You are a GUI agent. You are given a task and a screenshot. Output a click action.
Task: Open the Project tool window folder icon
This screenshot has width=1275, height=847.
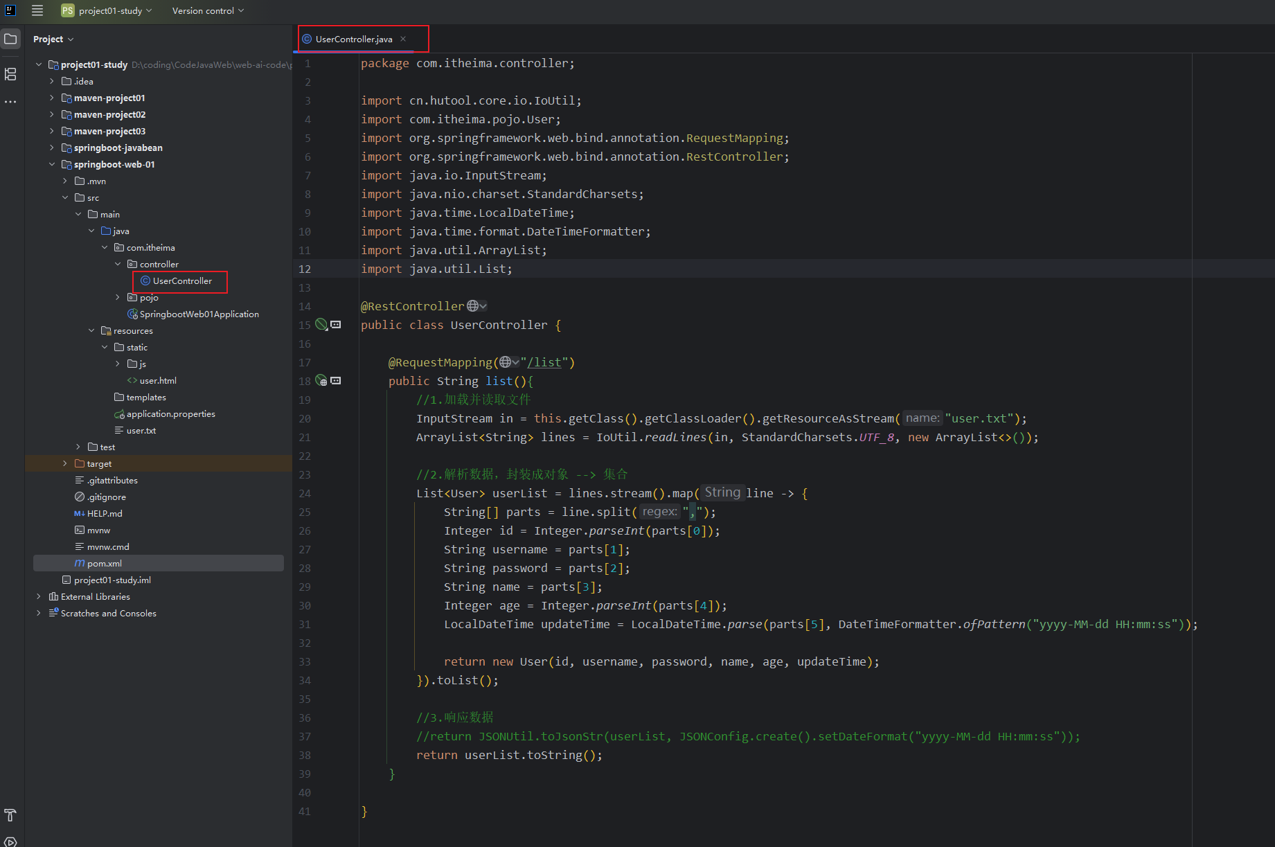(10, 39)
